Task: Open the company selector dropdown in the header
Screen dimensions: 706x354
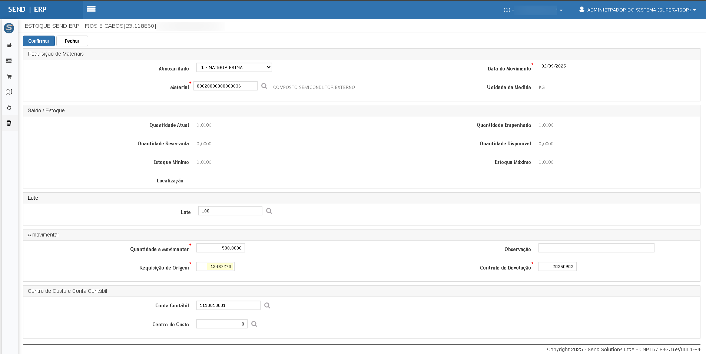Action: [x=533, y=10]
